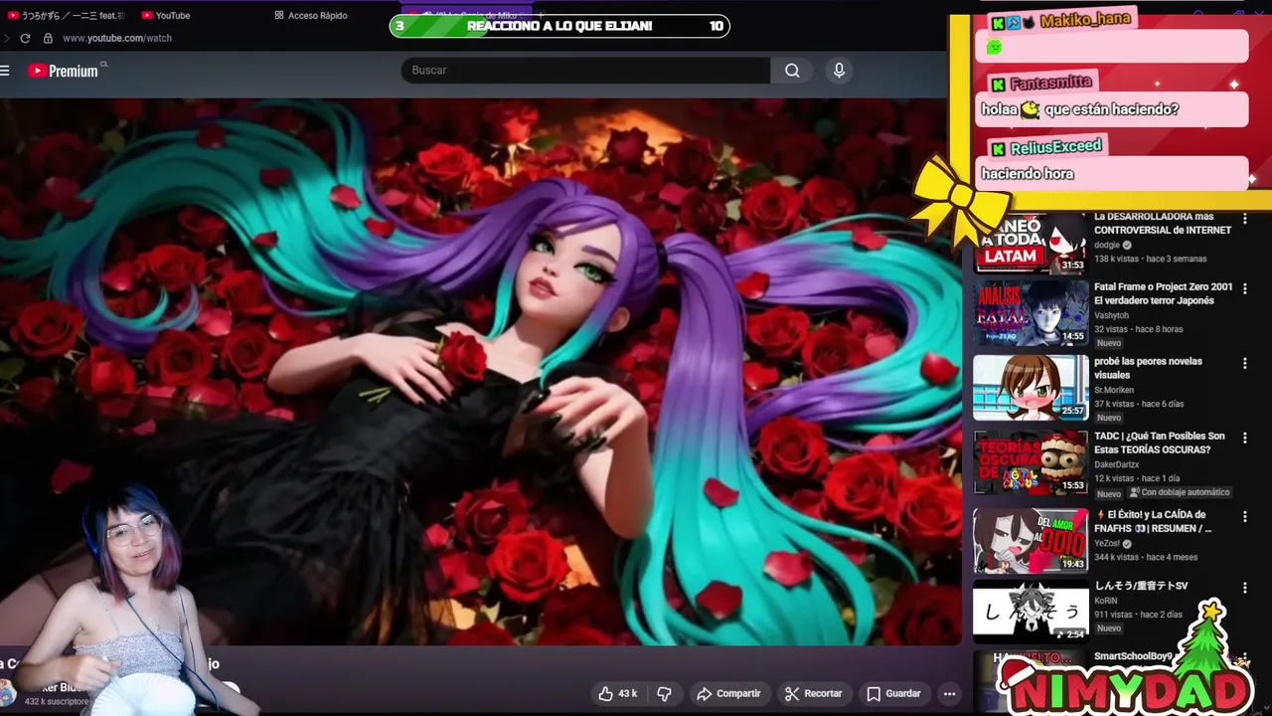Open options menu for peores novelas visuales video
The image size is (1272, 716).
click(x=1244, y=364)
